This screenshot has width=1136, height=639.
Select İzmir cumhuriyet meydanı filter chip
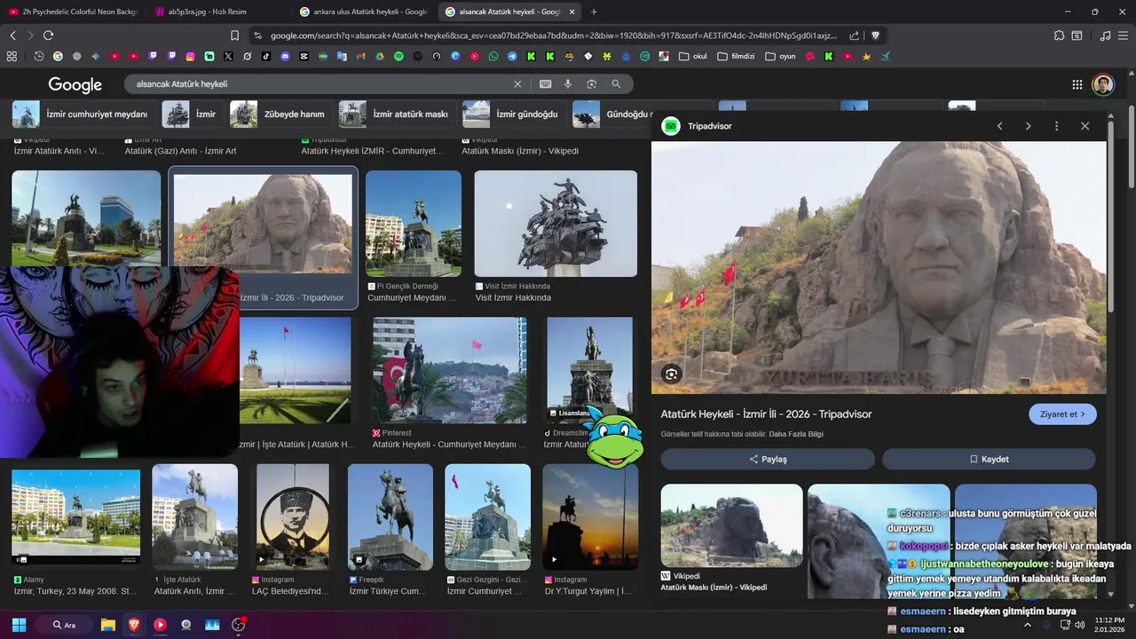tap(83, 114)
